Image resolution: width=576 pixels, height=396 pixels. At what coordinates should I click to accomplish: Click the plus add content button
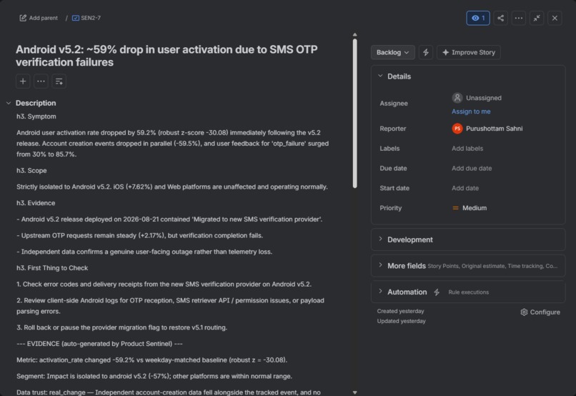[23, 81]
